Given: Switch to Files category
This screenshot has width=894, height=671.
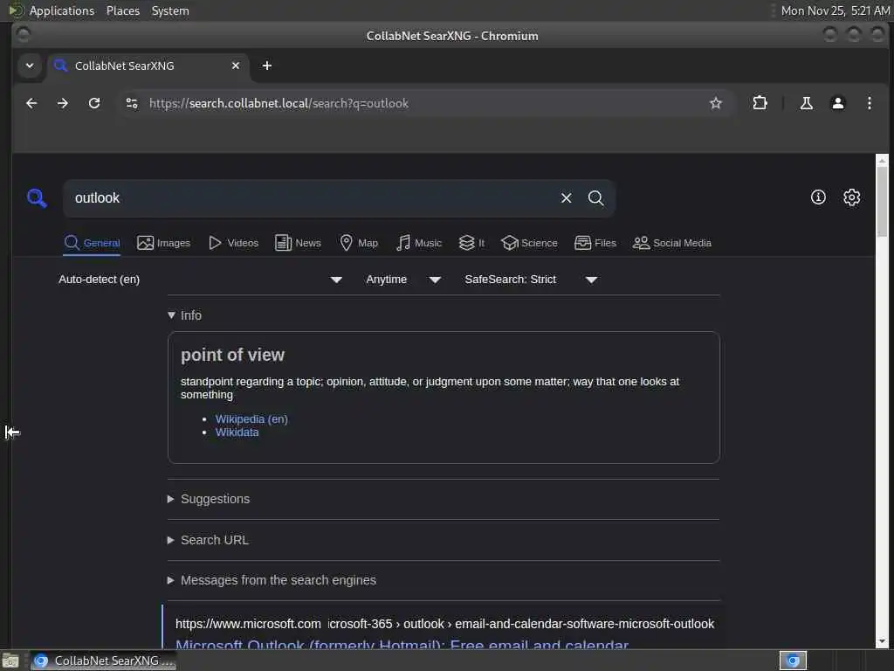Looking at the screenshot, I should 595,243.
